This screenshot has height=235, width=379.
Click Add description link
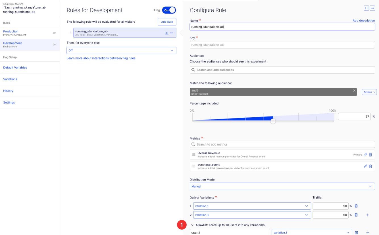364,21
